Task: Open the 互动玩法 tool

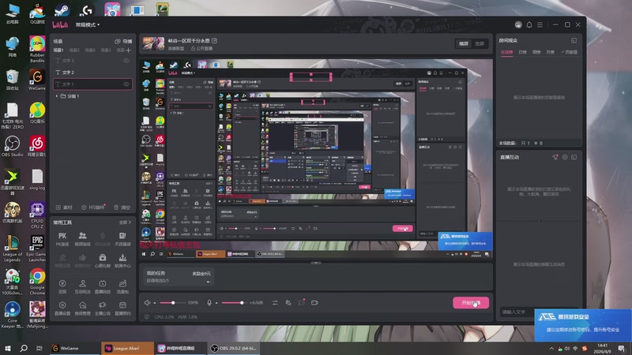Action: pyautogui.click(x=82, y=286)
